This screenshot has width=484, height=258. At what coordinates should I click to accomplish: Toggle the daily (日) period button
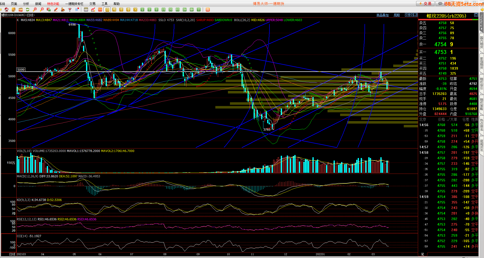pos(107,10)
